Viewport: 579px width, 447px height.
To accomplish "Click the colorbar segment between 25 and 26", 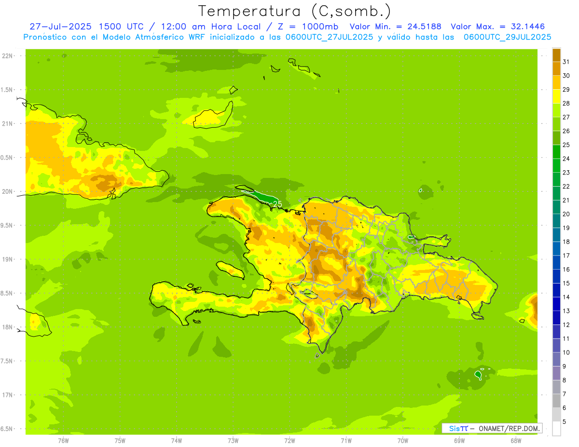I will pos(556,138).
